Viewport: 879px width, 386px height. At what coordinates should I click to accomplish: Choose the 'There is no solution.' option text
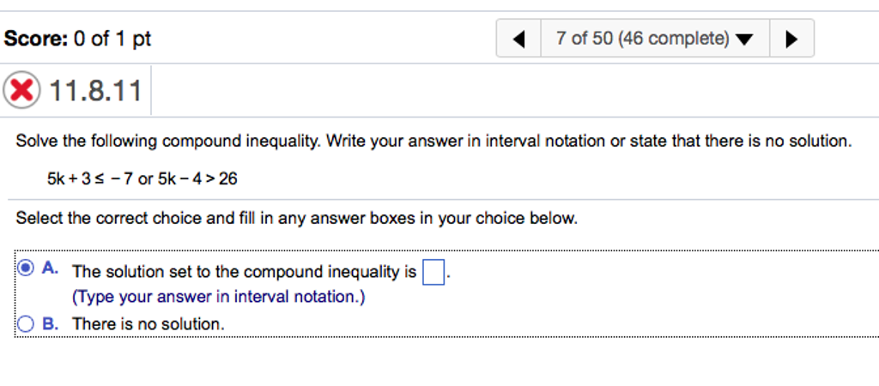pyautogui.click(x=149, y=324)
